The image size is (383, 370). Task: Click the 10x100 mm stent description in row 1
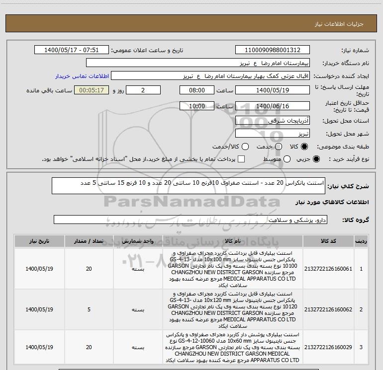click(233, 269)
